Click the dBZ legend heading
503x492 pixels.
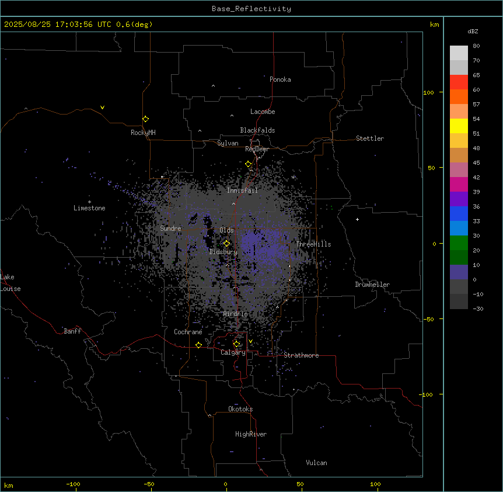point(473,31)
